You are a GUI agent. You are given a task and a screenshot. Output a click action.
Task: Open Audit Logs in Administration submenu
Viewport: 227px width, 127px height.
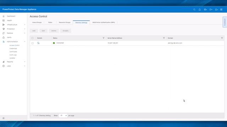tap(13, 55)
